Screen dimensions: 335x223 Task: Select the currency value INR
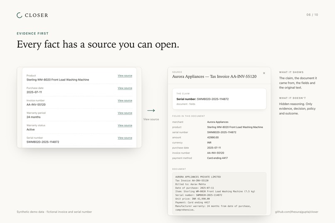click(x=209, y=142)
